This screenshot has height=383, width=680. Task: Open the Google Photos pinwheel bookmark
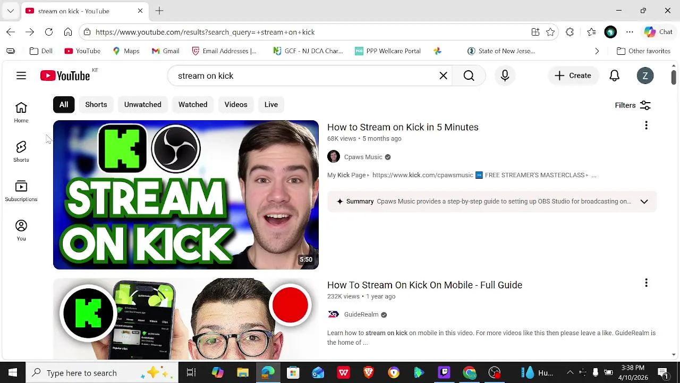pos(437,51)
